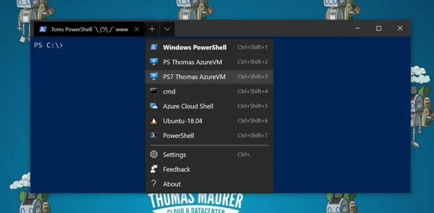Maximize the terminal window
Viewport: 434px width, 213px height.
(379, 28)
